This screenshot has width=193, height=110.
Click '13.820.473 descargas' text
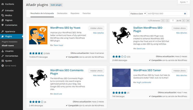coord(38,57)
